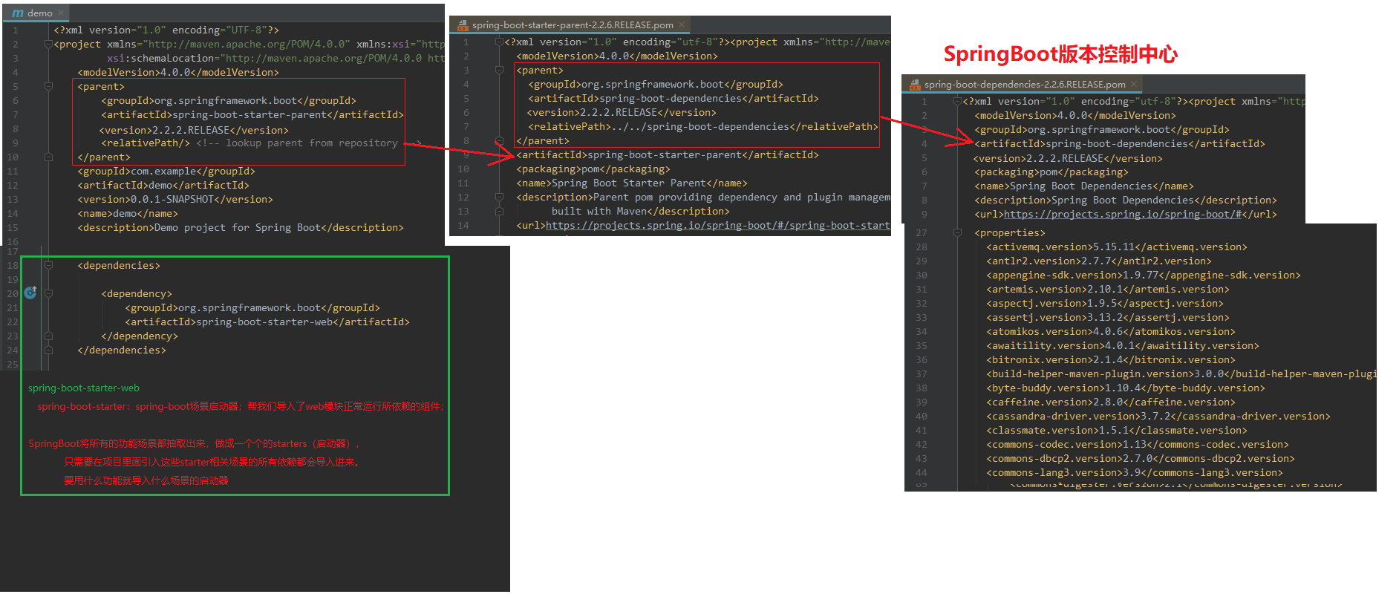Click 'spring-boot-starter-web' artifactId in demo dependencies
1399x597 pixels.
coord(264,322)
